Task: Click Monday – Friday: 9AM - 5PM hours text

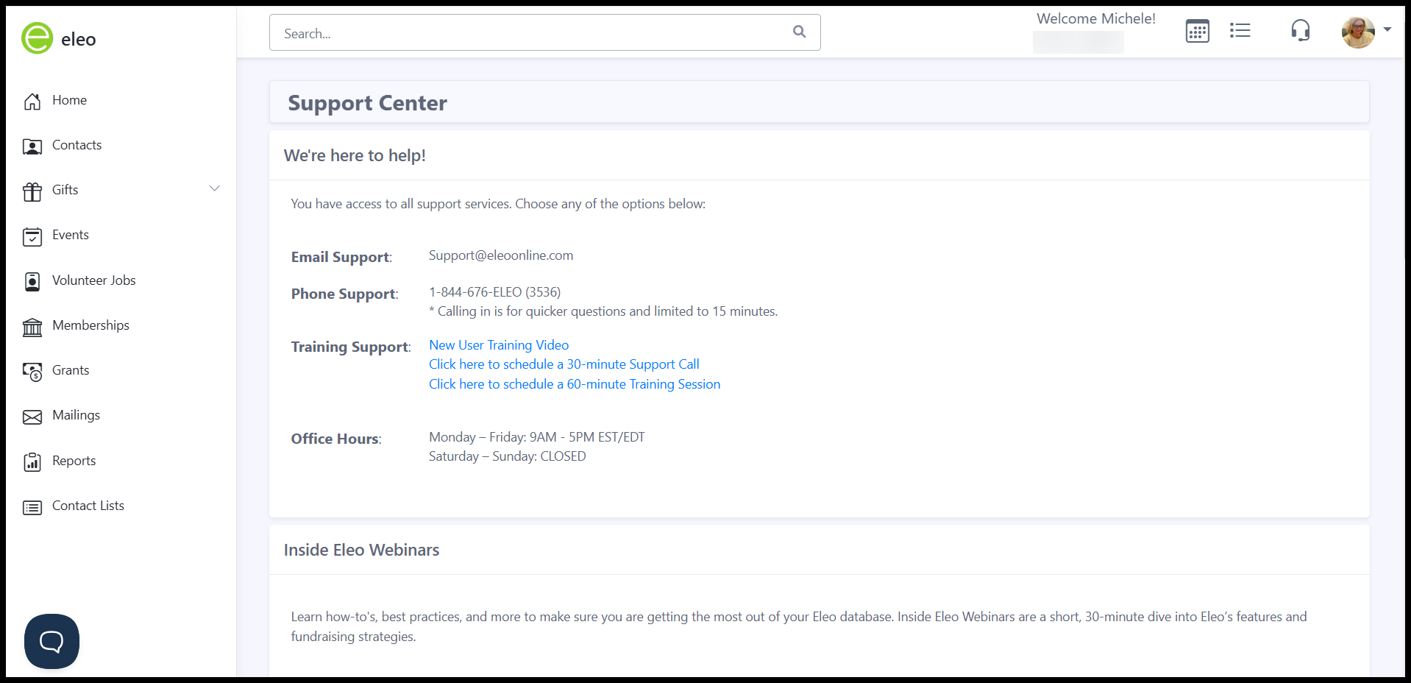Action: 537,437
